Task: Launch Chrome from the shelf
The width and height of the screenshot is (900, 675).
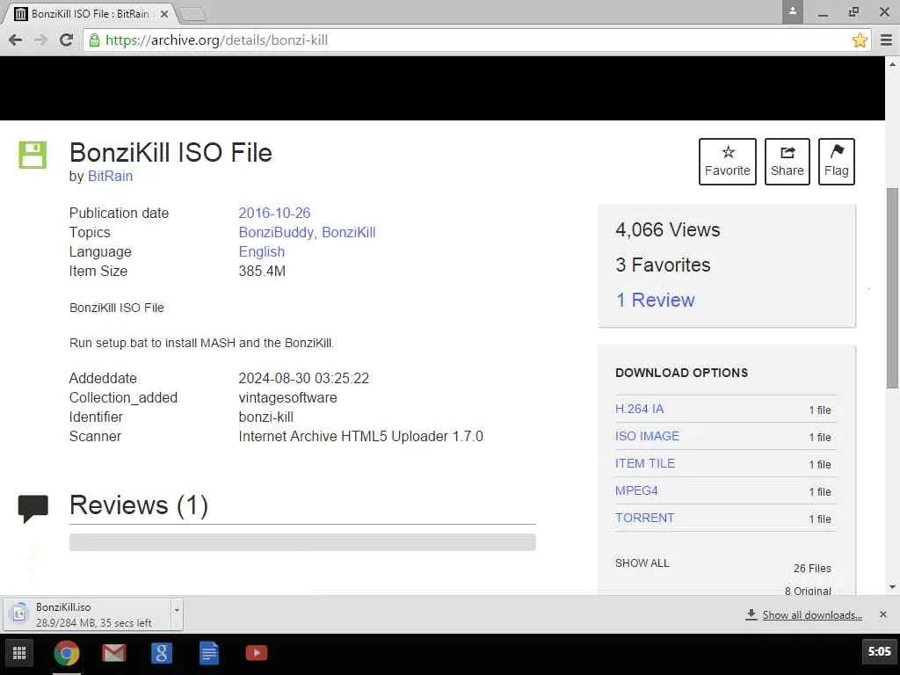Action: pyautogui.click(x=67, y=653)
